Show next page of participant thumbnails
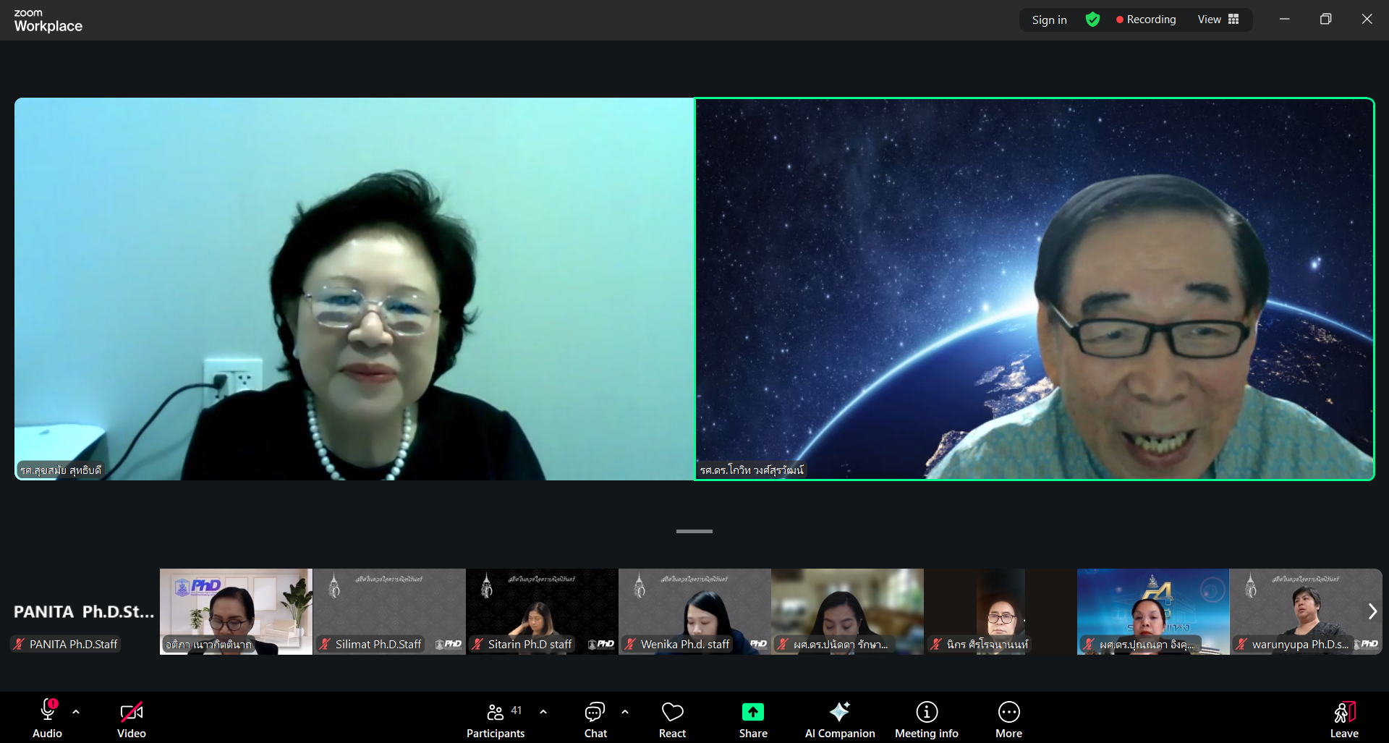Viewport: 1389px width, 743px height. (x=1372, y=611)
